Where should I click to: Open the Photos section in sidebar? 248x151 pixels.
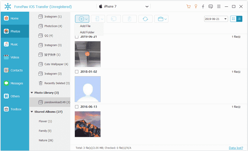[15, 31]
